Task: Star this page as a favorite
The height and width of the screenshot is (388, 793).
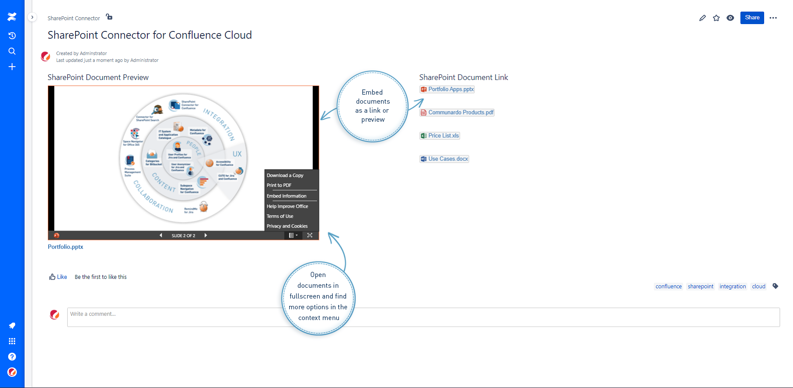Action: pos(716,18)
